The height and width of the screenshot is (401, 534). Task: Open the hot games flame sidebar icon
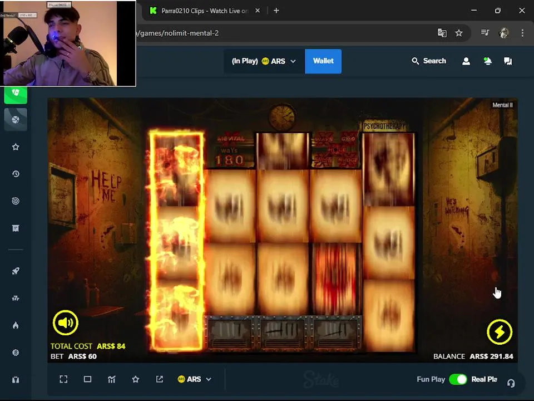coord(16,325)
